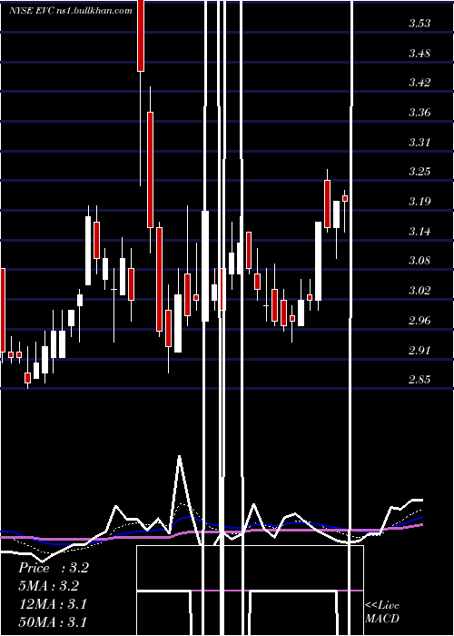
Task: Click the 'Price : 3.2' readout
Action: (53, 568)
